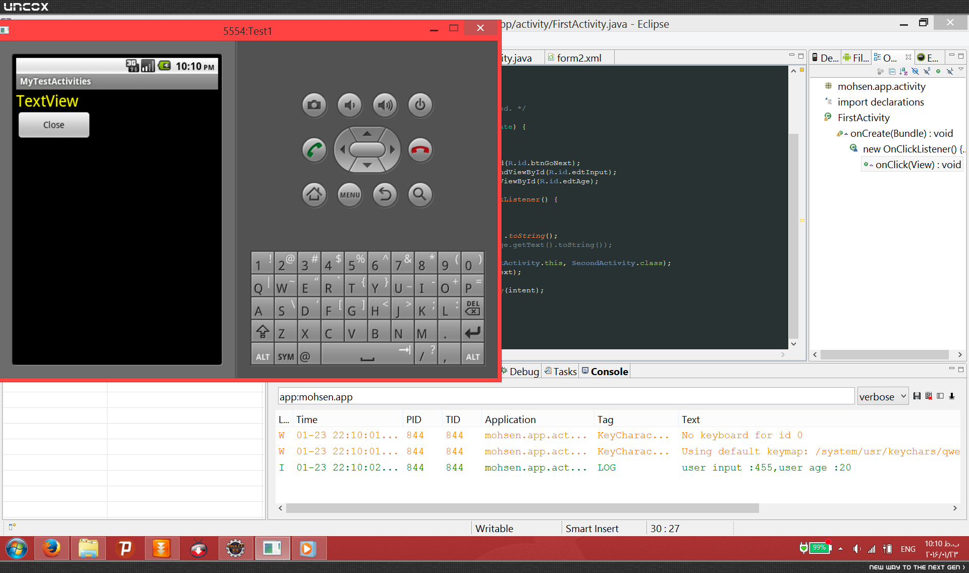Image resolution: width=969 pixels, height=573 pixels.
Task: Click the space bar on emulator keyboard
Action: click(367, 355)
